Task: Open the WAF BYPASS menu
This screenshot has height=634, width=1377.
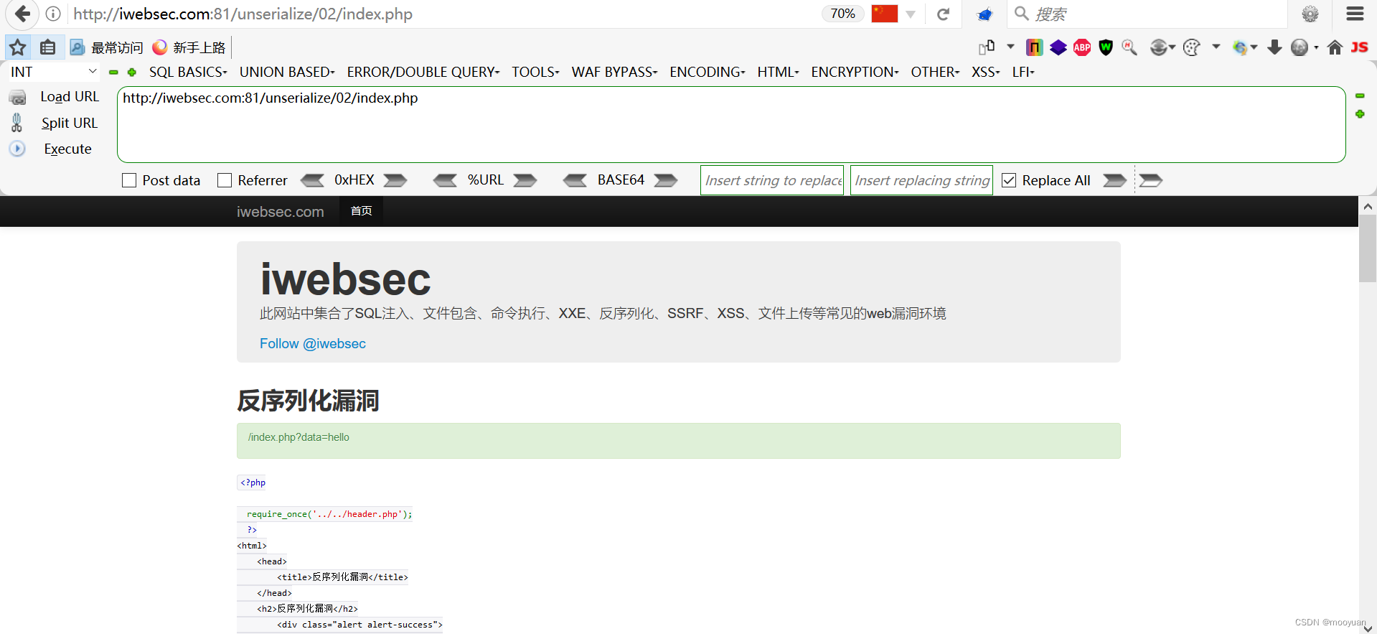Action: point(614,72)
